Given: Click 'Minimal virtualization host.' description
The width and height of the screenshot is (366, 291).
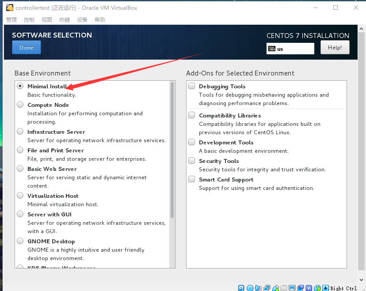Looking at the screenshot, I should pyautogui.click(x=63, y=204).
